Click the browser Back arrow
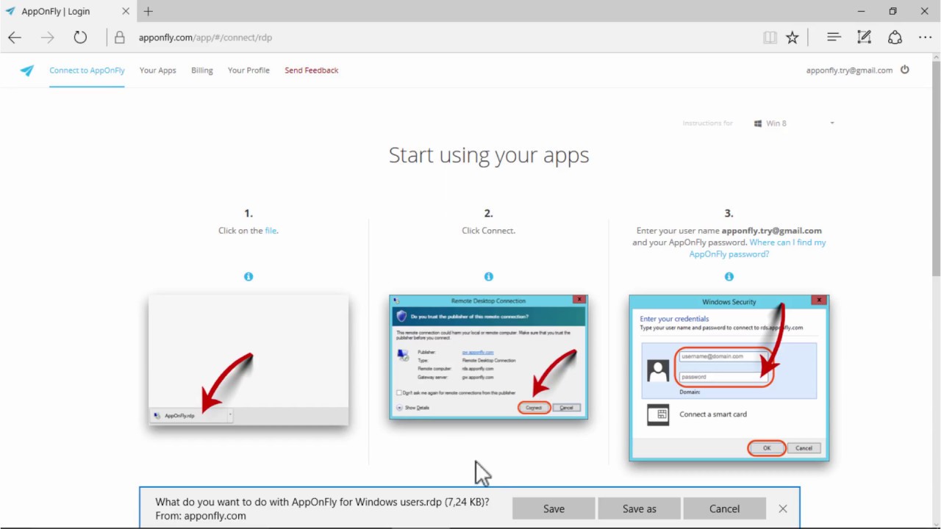The image size is (941, 529). [x=15, y=37]
